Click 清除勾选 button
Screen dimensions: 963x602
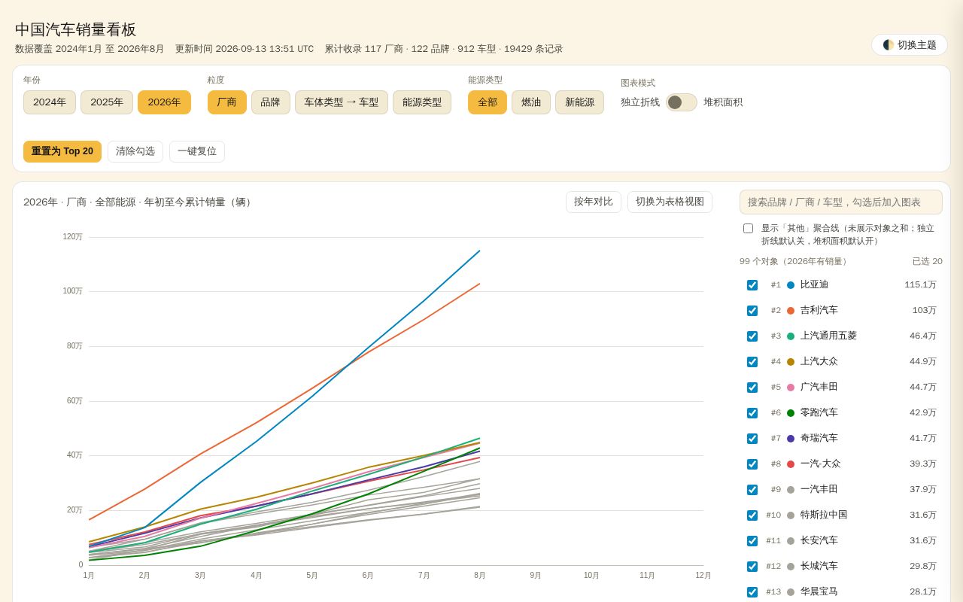pos(135,151)
